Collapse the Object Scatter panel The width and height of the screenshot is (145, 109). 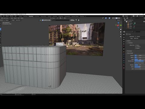(x=130, y=53)
